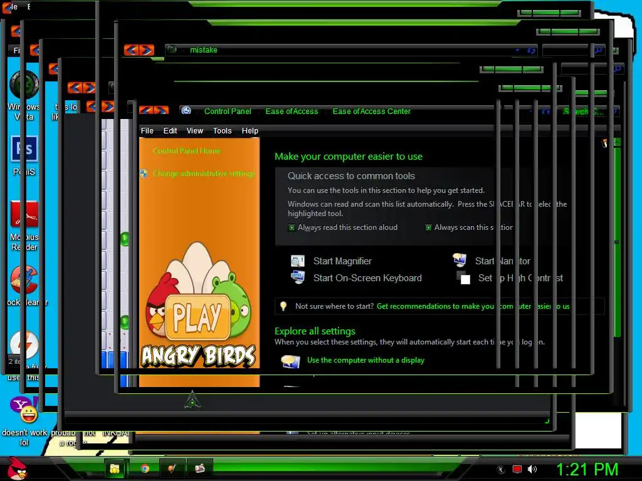This screenshot has height=481, width=642.
Task: Click the red tray icon beside volume
Action: coord(517,469)
